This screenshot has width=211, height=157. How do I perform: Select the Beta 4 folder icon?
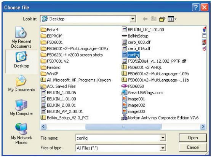click(43, 30)
